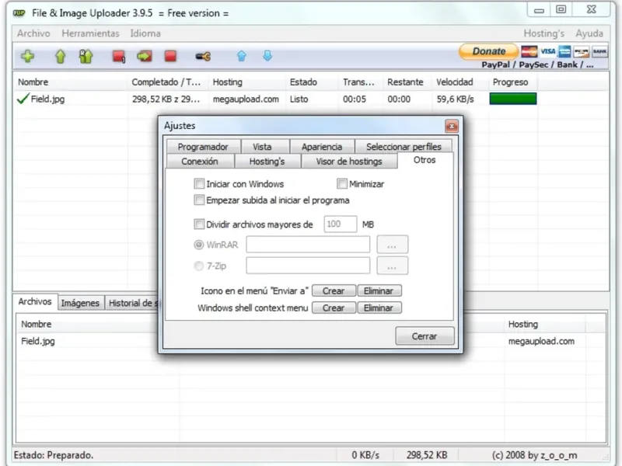Move item down with blue down arrow

click(267, 56)
